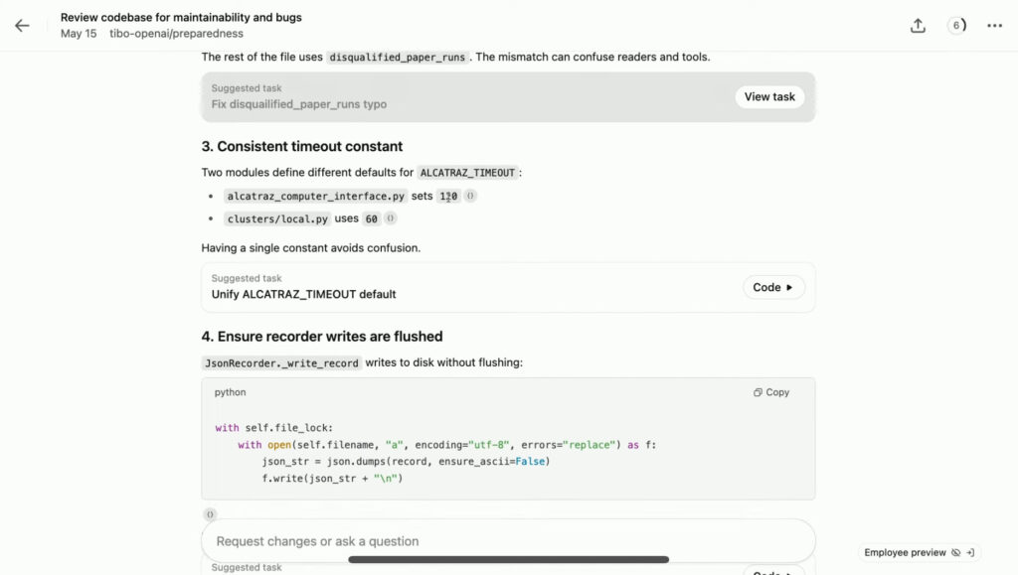The width and height of the screenshot is (1018, 575).
Task: Open the circular progress counter showing 6
Action: coord(956,26)
